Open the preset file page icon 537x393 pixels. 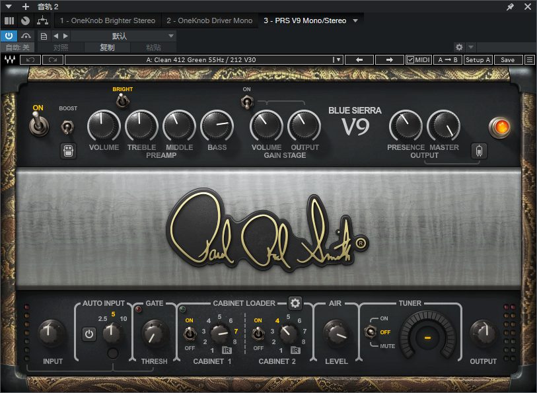click(44, 36)
